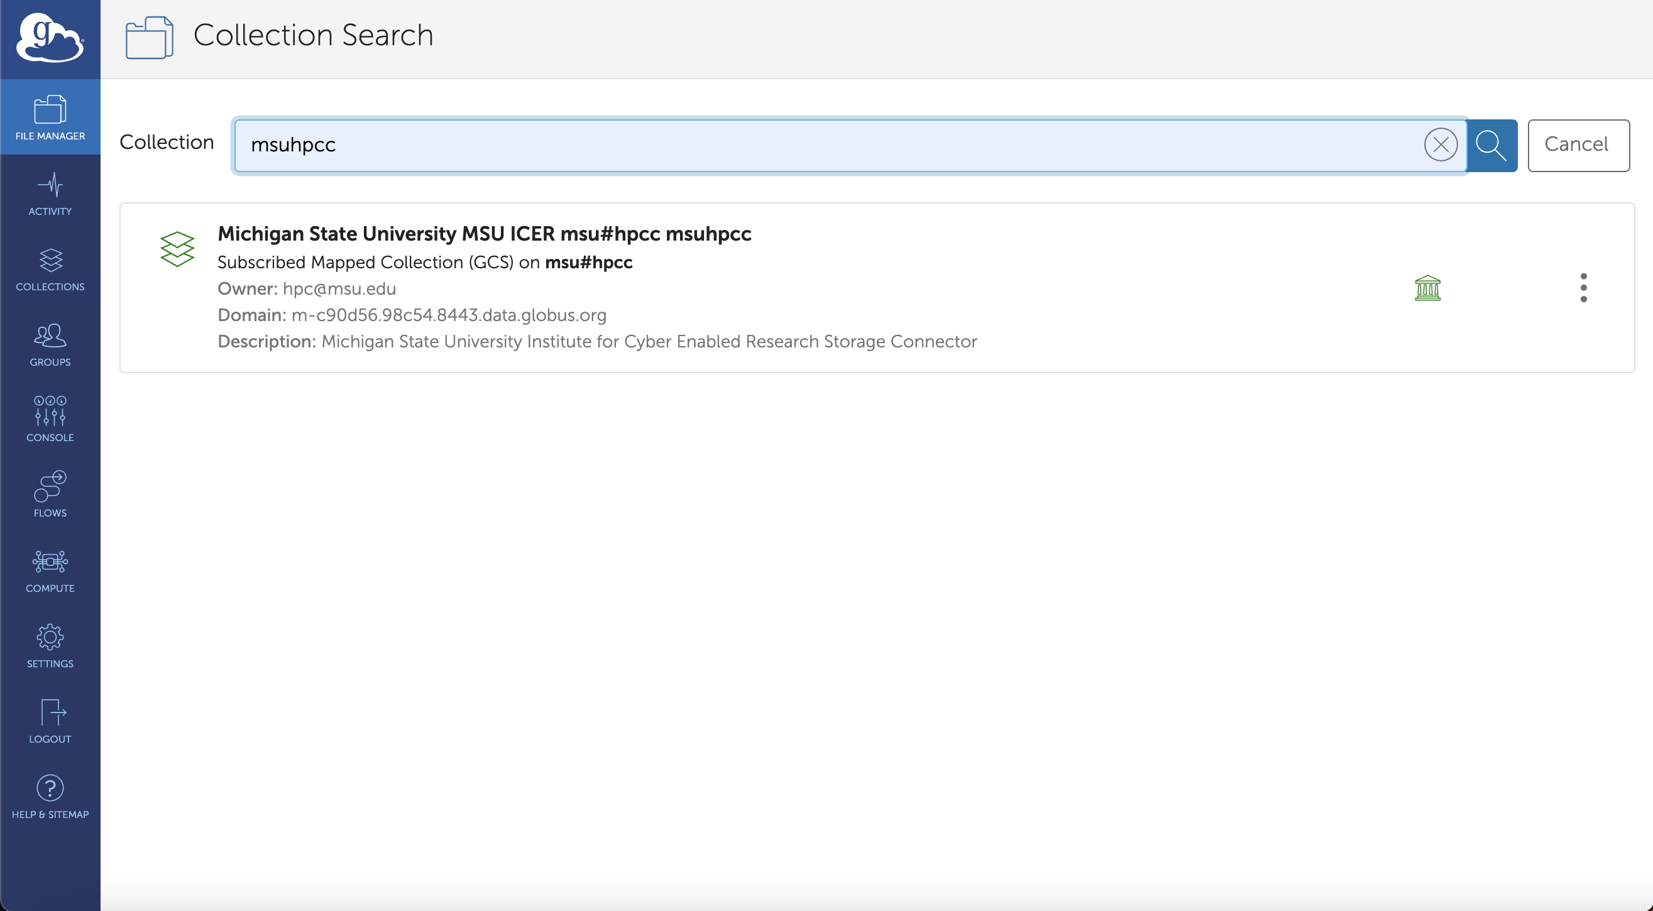Viewport: 1653px width, 911px height.
Task: Open the Groups section
Action: 50,344
